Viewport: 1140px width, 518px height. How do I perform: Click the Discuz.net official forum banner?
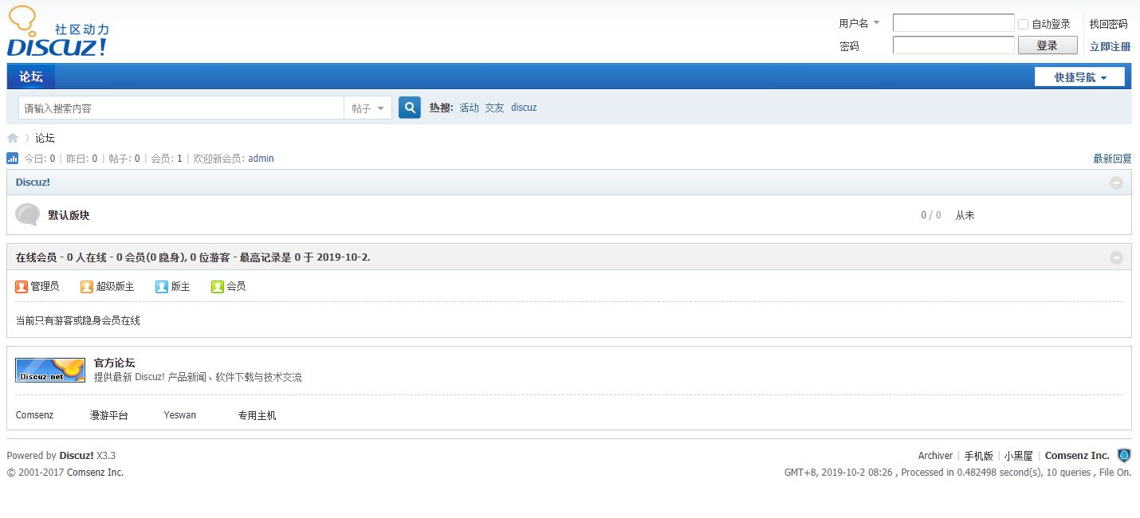(x=50, y=370)
